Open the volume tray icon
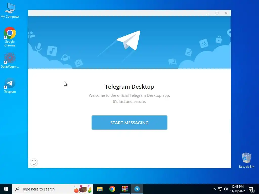This screenshot has width=259, height=194. pos(226,189)
